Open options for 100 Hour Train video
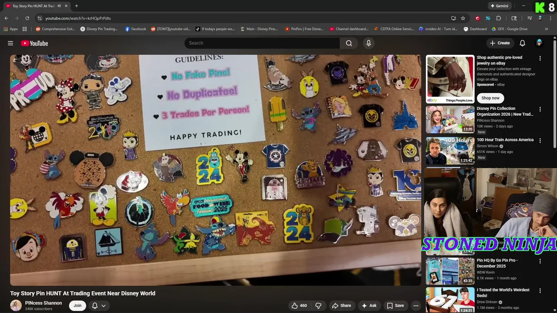 tap(540, 141)
